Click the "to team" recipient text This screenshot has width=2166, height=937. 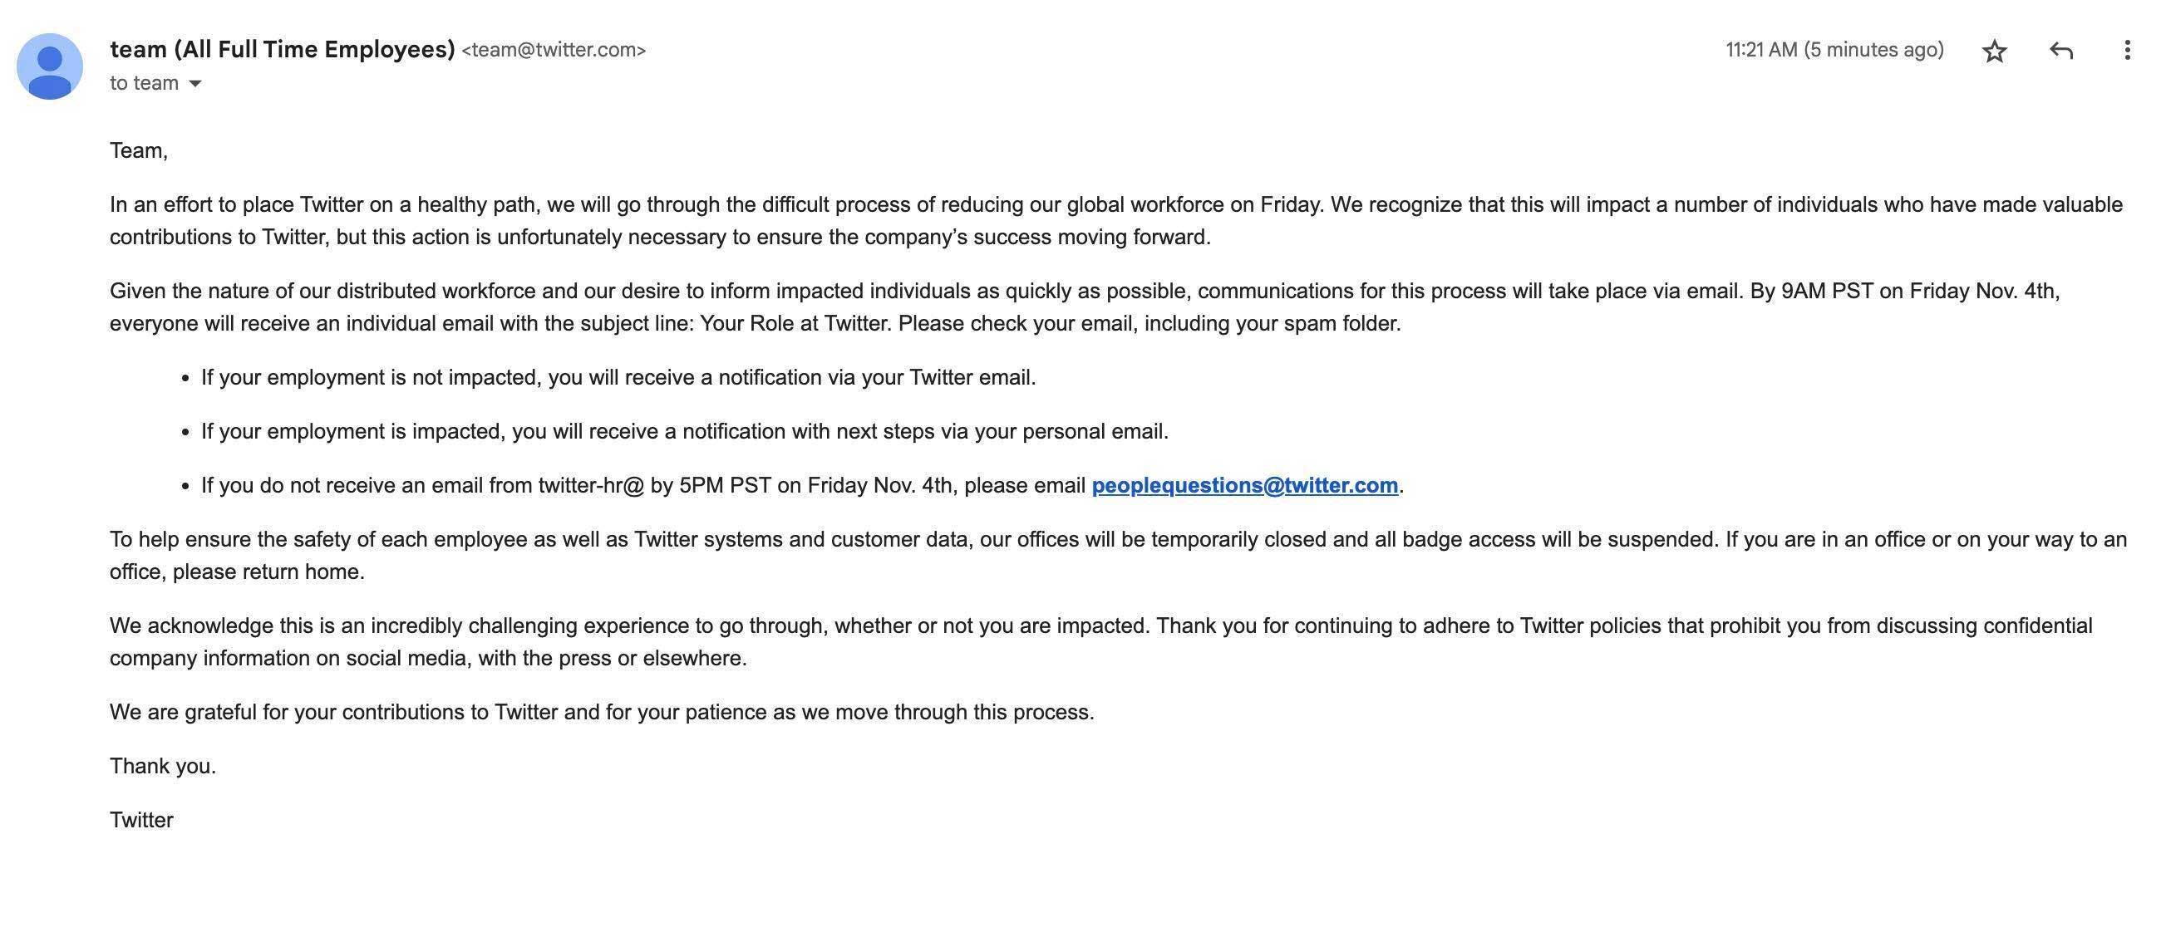click(x=144, y=83)
